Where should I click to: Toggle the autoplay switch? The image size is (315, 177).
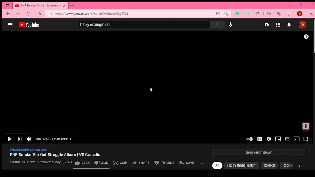tap(249, 139)
